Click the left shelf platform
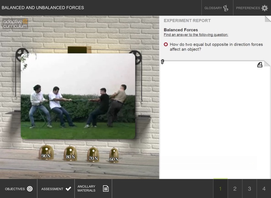Image resolution: width=271 pixels, height=198 pixels. tap(13, 112)
